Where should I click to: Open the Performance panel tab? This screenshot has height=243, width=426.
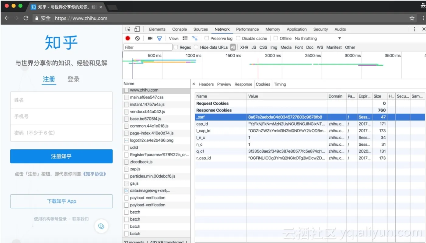pos(247,29)
